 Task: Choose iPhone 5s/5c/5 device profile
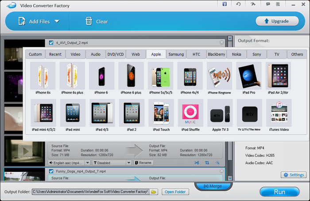[160, 78]
